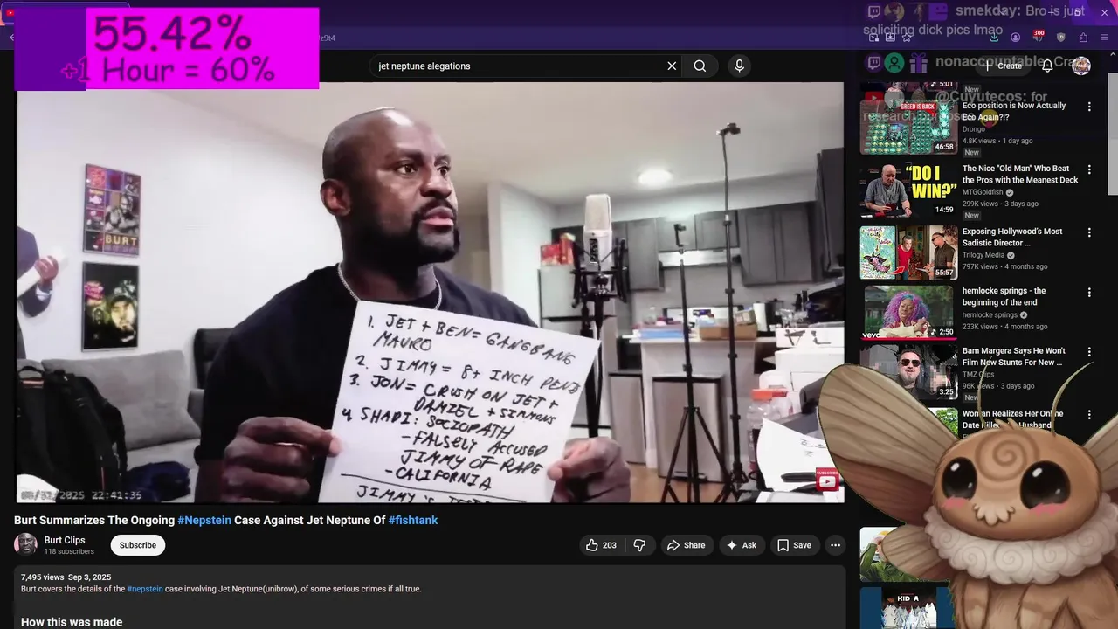This screenshot has width=1118, height=629.
Task: Click the Create button
Action: (x=1001, y=66)
